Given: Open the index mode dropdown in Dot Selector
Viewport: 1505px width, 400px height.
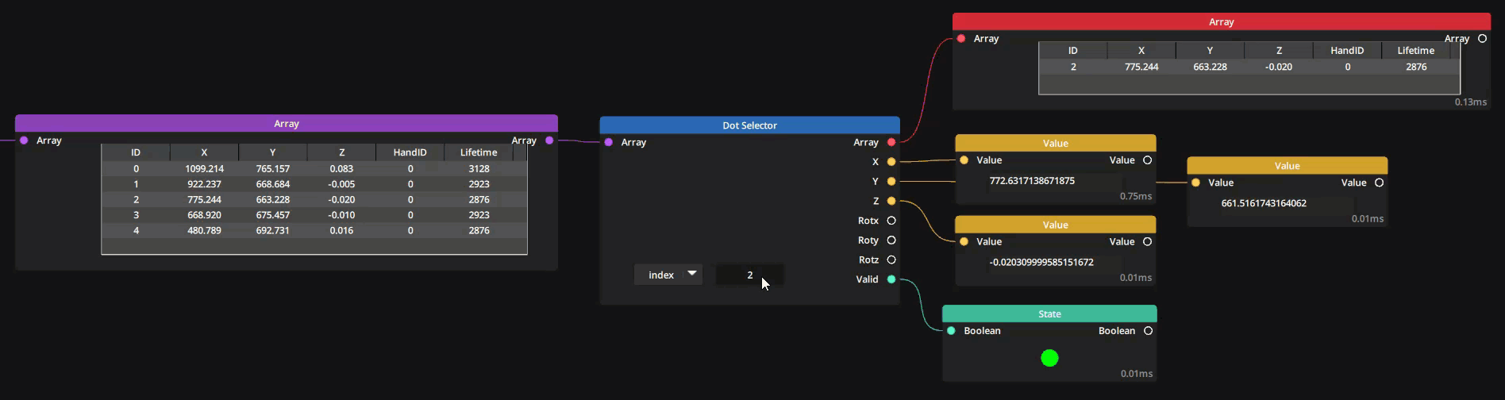Looking at the screenshot, I should click(x=668, y=275).
